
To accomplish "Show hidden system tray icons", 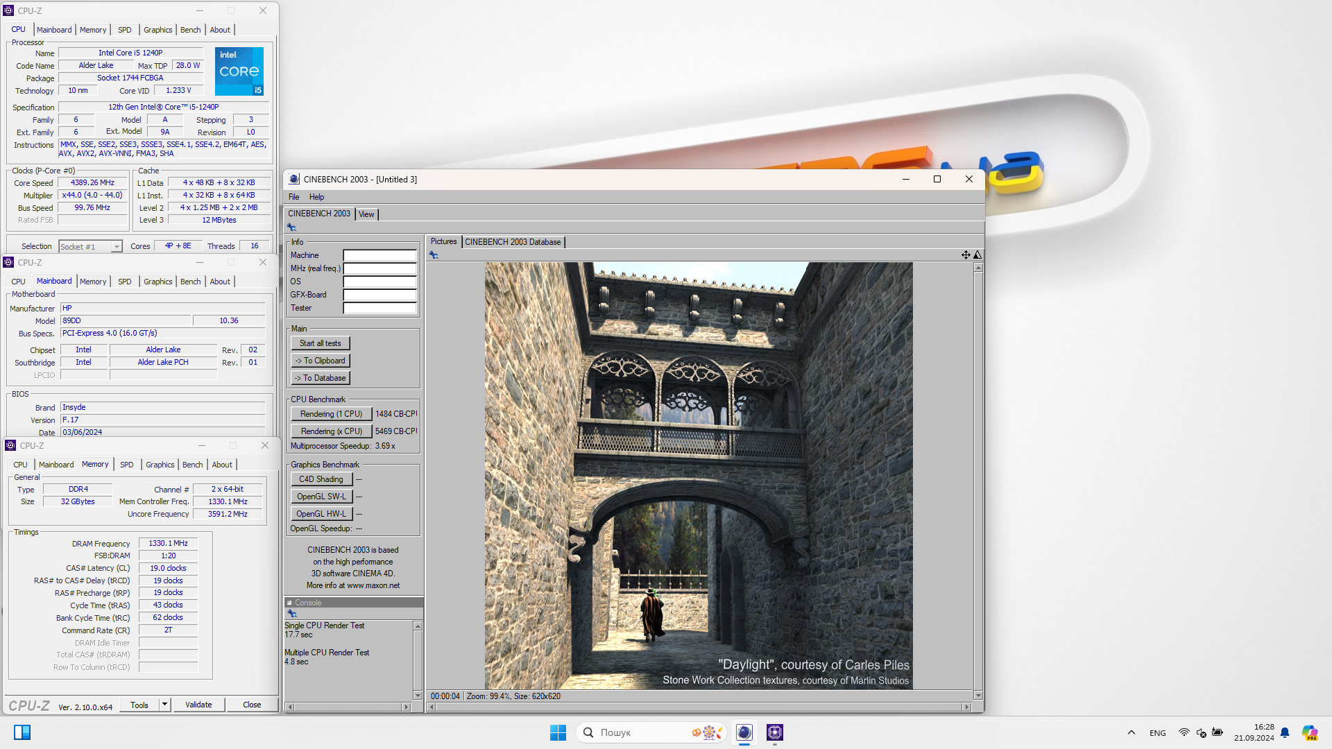I will 1132,732.
